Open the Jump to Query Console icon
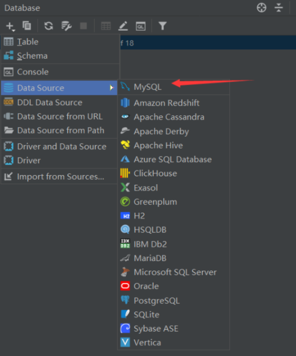Screen dimensions: 296x356 140,26
